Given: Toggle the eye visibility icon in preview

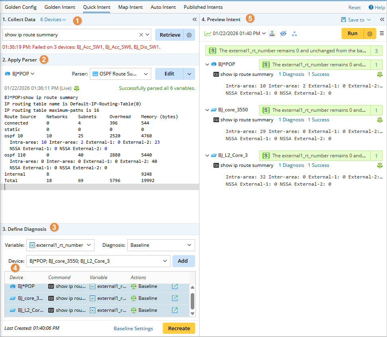Looking at the screenshot, I should pyautogui.click(x=283, y=34).
